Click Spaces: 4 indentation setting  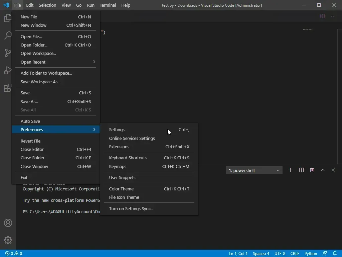pyautogui.click(x=261, y=254)
